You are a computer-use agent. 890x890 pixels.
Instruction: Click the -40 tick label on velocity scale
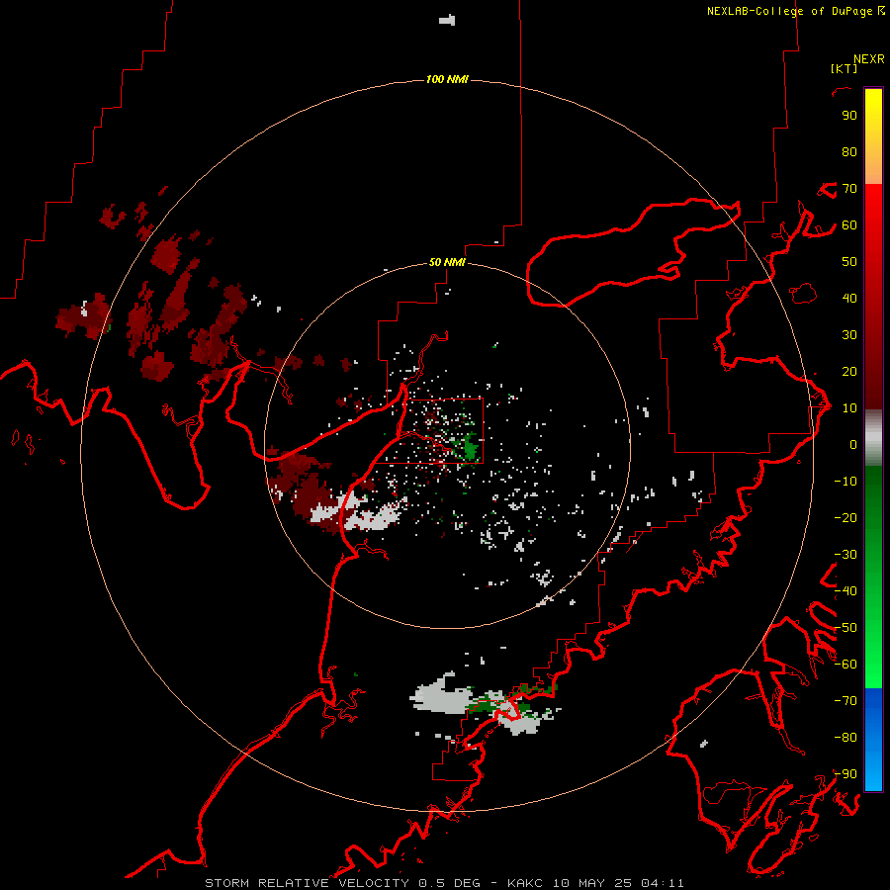[x=845, y=591]
